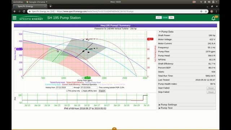Image resolution: width=231 pixels, height=130 pixels.
Task: Open the Mon 14:03 clock menu
Action: click(115, 2)
